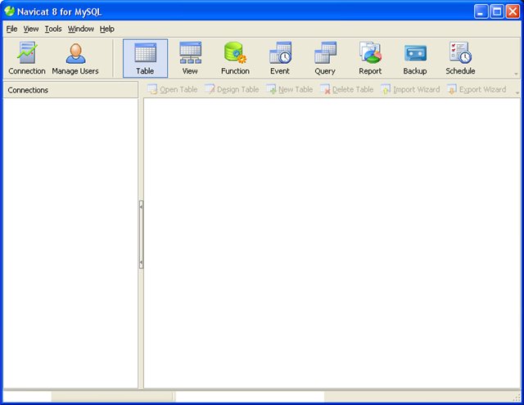Select the Backup toolbar icon
This screenshot has width=524, height=405.
415,58
